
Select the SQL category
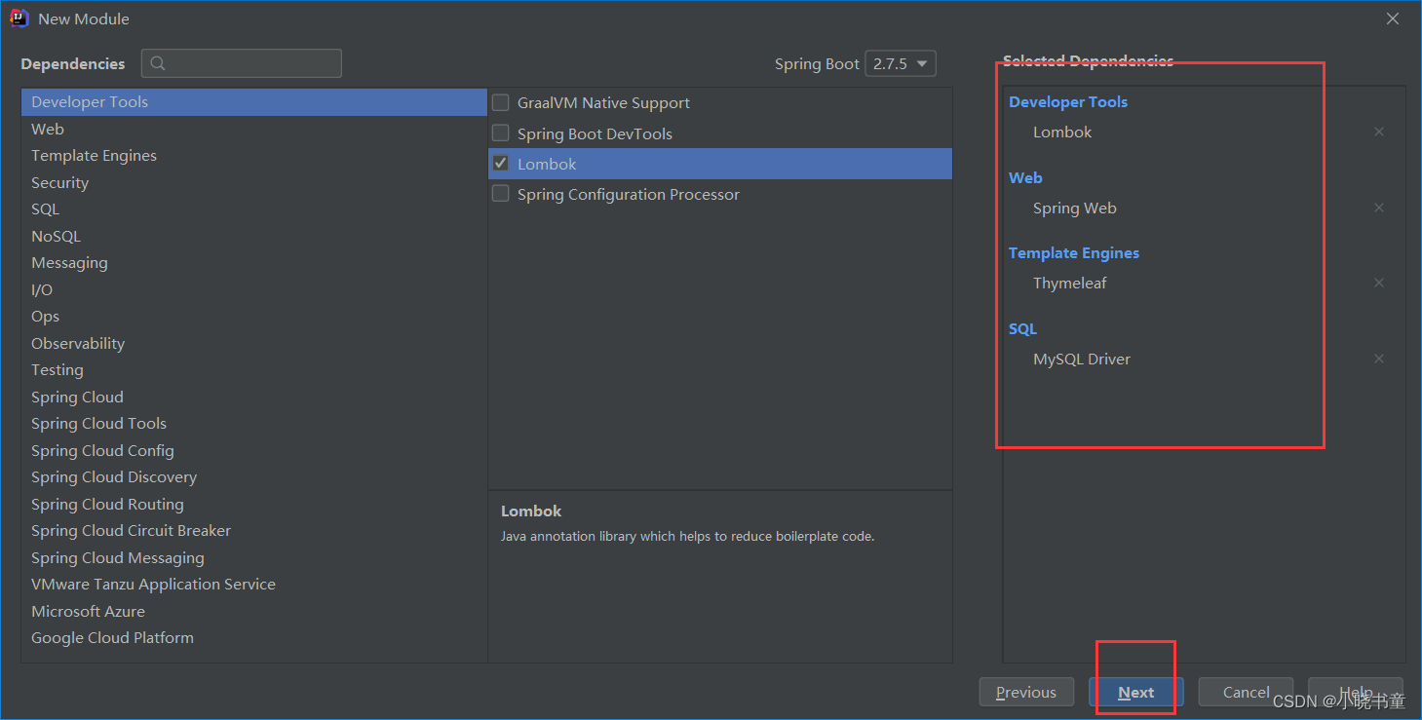[x=254, y=209]
